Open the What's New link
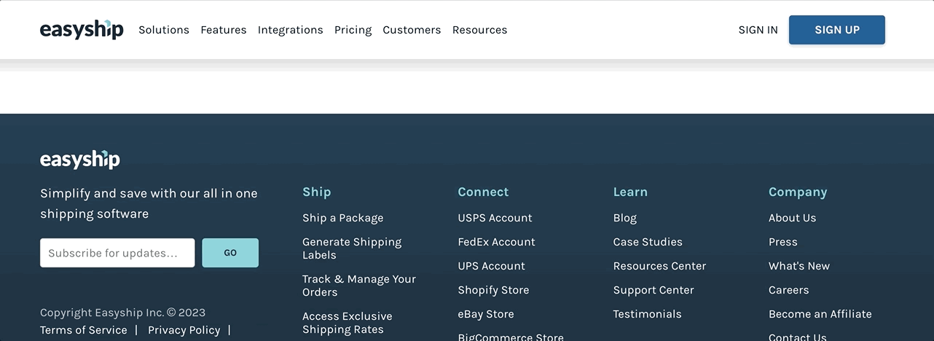This screenshot has height=341, width=934. coord(799,266)
